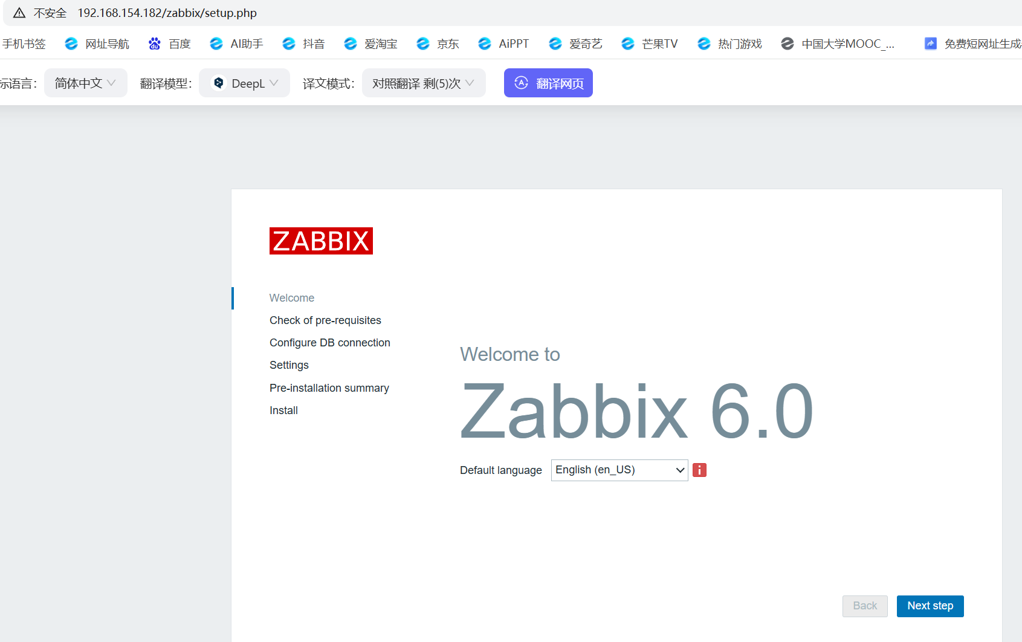Click the red language info icon

700,470
